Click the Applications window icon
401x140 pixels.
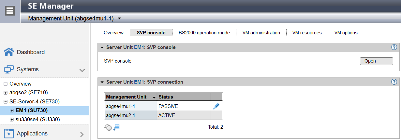point(9,134)
